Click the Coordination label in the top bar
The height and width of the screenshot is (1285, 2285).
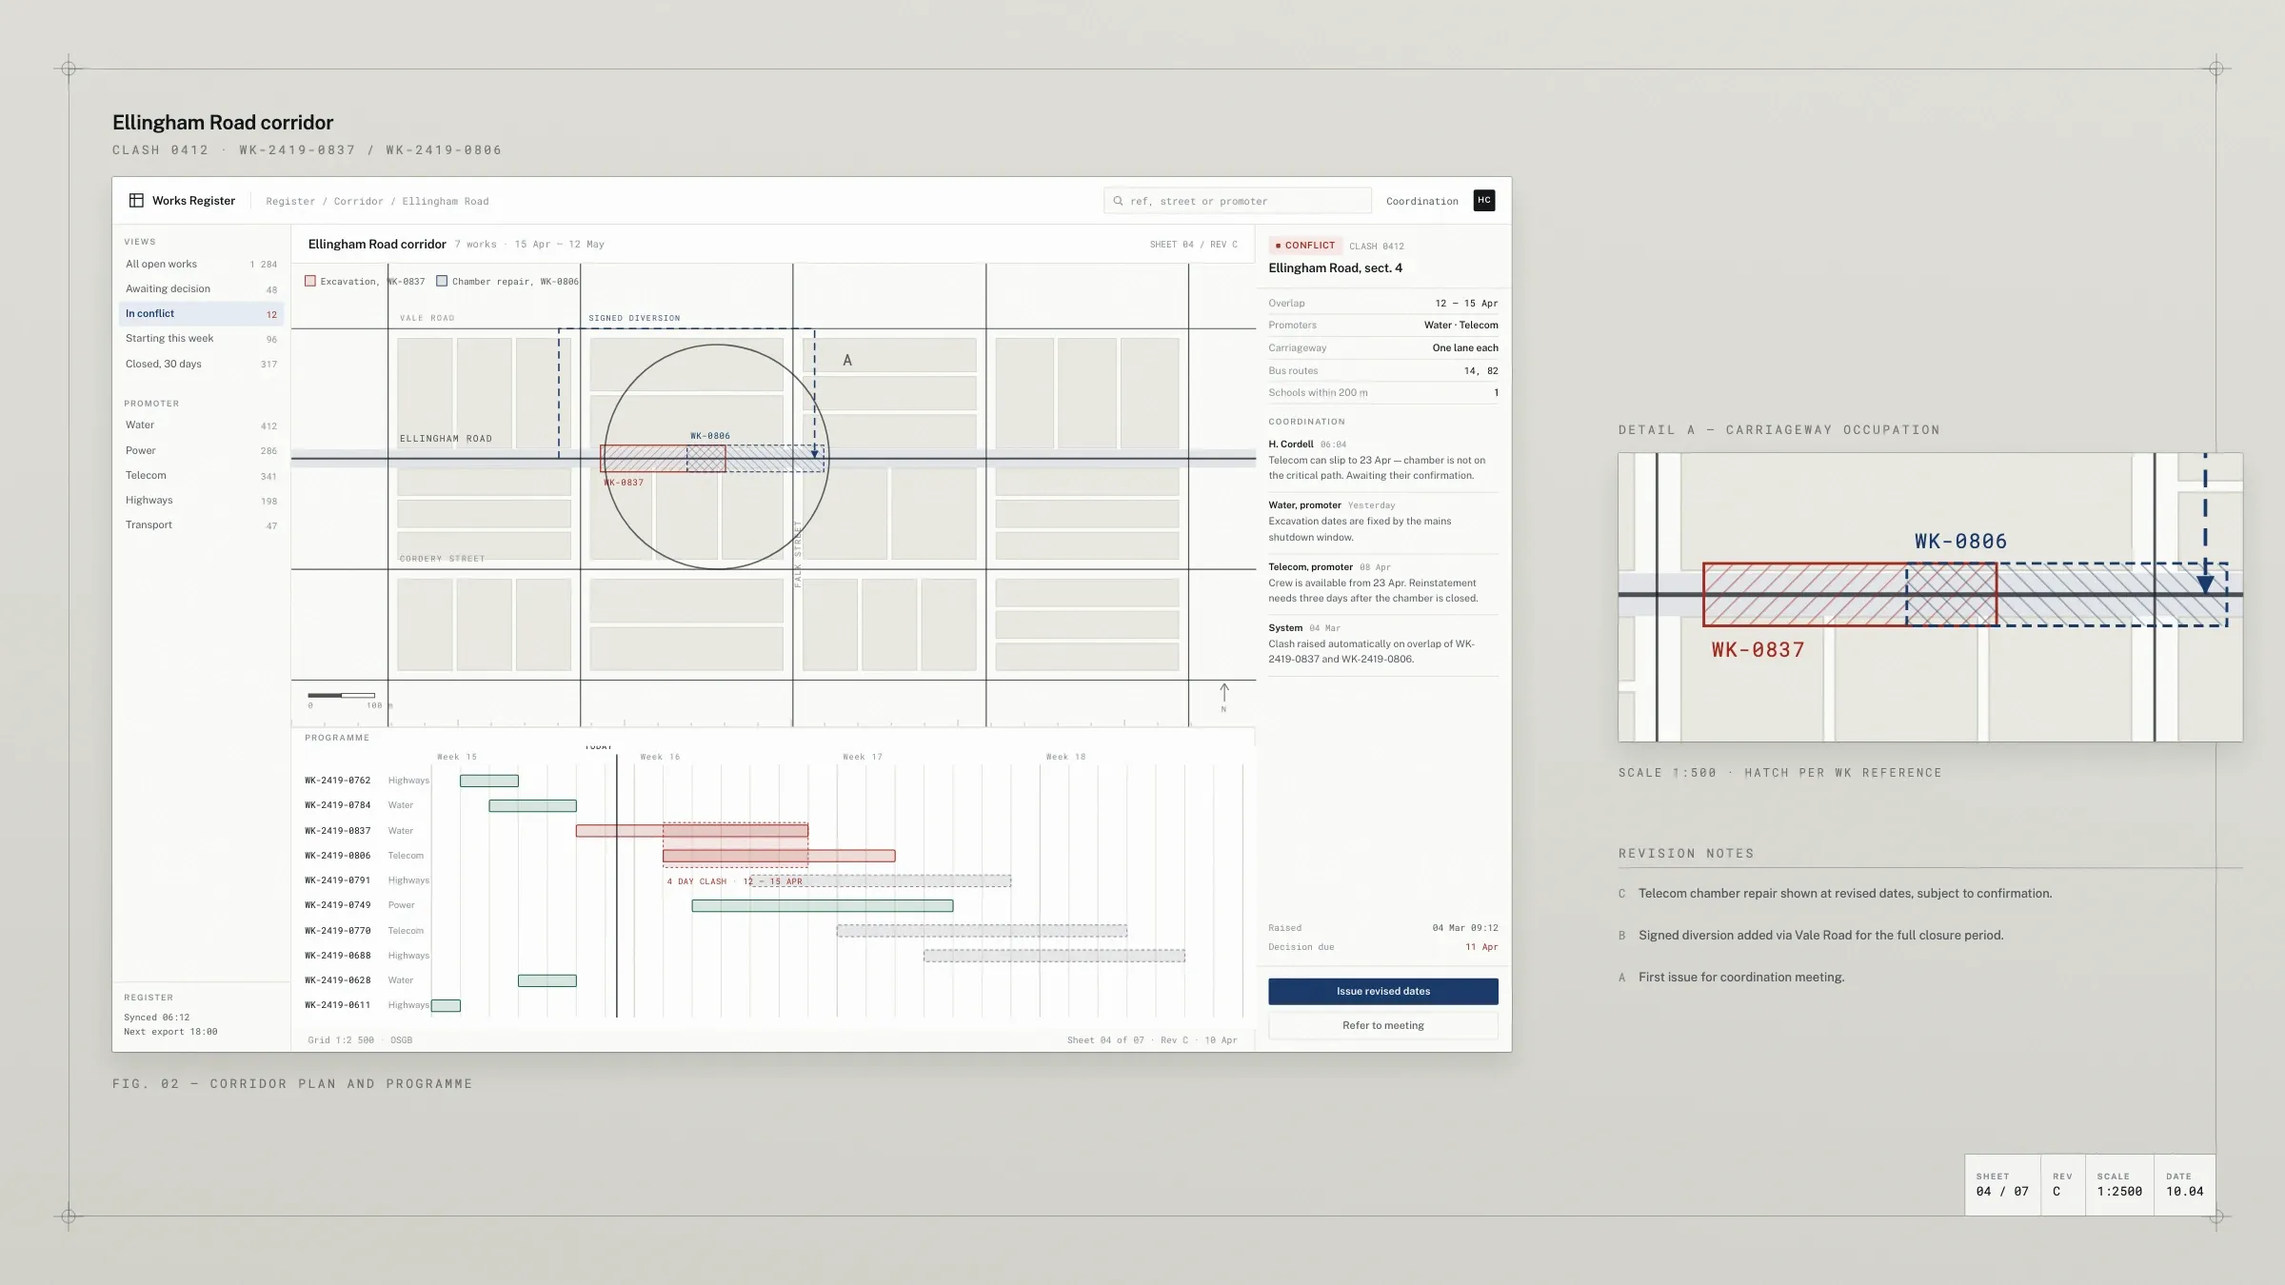[x=1421, y=201]
